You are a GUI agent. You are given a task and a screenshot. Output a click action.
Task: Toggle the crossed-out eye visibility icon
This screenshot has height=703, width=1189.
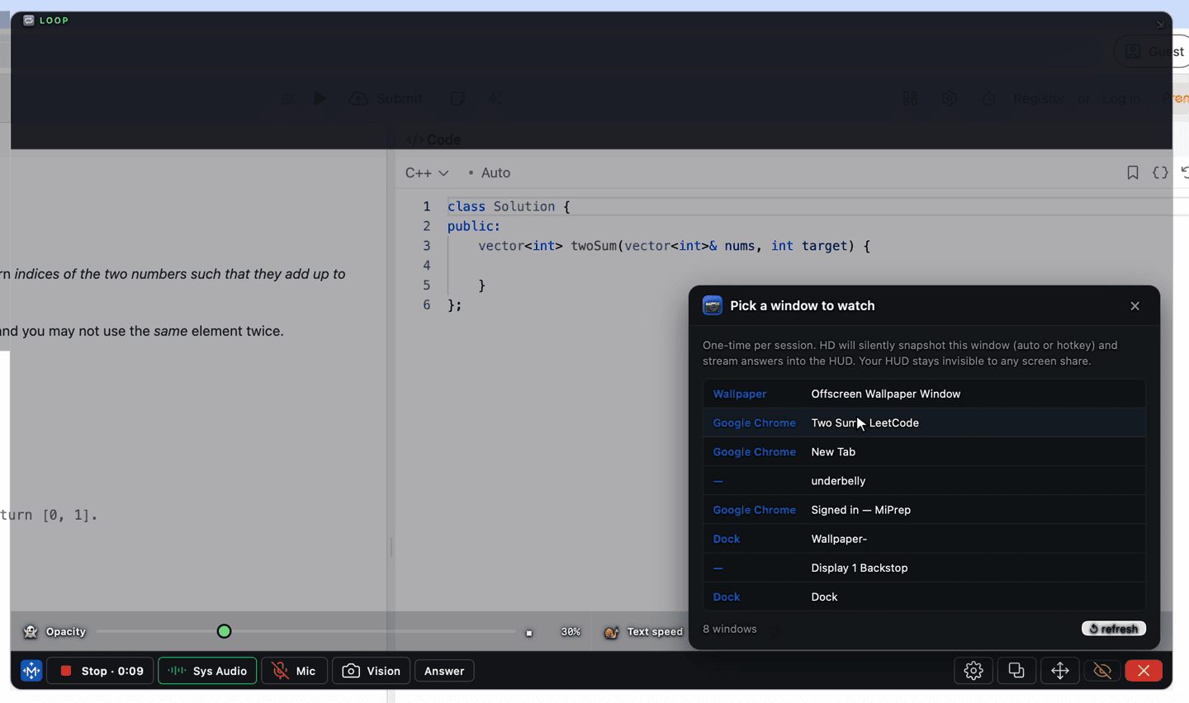[x=1102, y=671]
